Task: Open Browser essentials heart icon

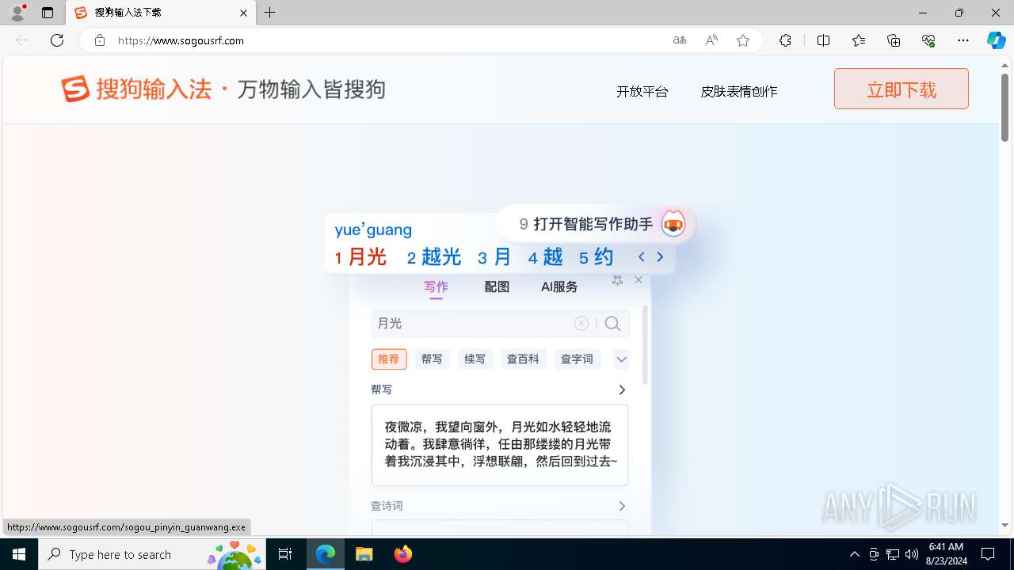Action: tap(928, 40)
